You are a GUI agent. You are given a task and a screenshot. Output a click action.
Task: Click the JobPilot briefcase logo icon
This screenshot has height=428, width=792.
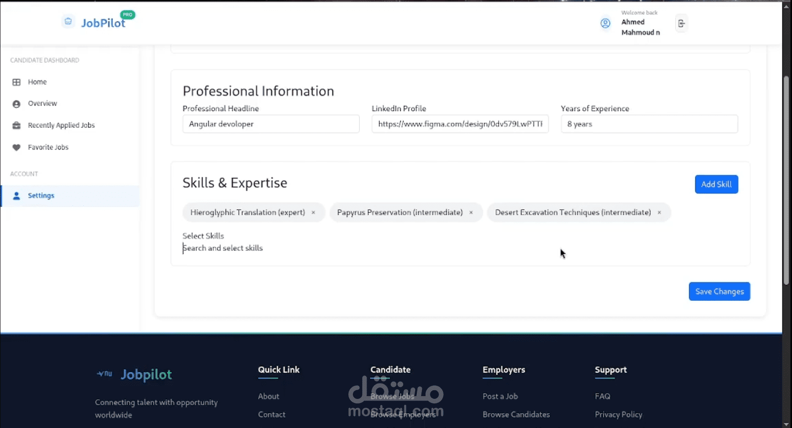pos(68,22)
